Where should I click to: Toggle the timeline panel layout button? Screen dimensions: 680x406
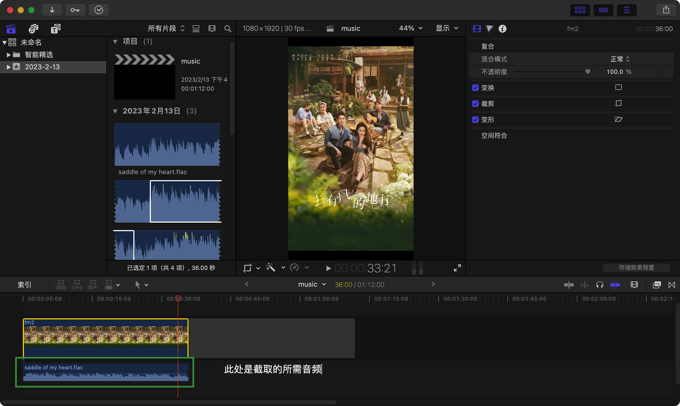point(603,10)
